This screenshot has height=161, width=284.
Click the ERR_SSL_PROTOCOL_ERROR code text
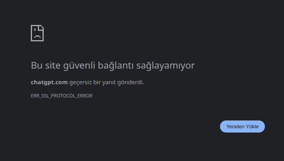coord(62,96)
